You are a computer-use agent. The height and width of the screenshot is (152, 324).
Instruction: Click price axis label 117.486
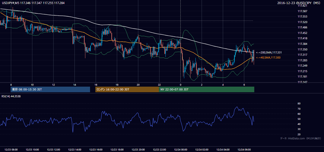[x=302, y=27]
